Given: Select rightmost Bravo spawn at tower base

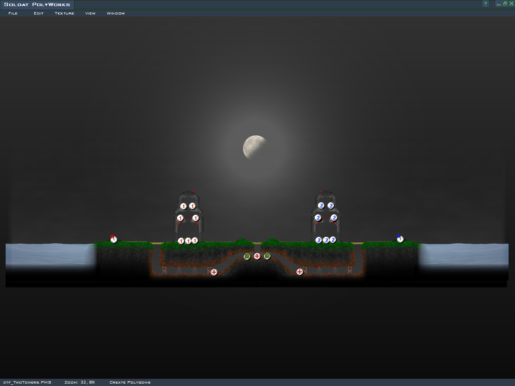Looking at the screenshot, I should 333,240.
